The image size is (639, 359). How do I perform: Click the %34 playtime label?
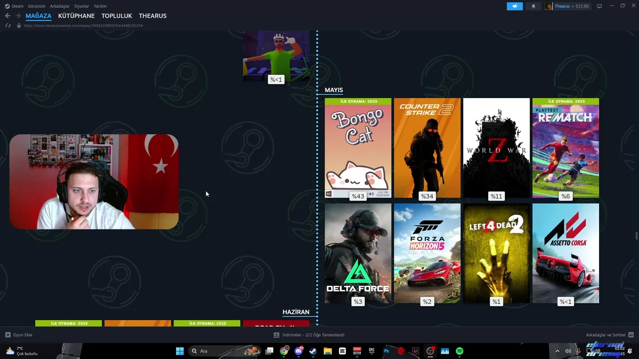(x=427, y=196)
